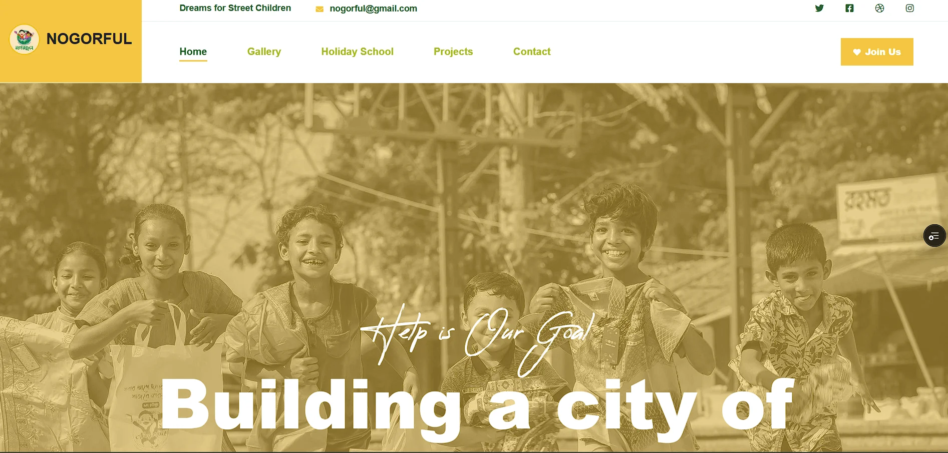The image size is (948, 453).
Task: Select Holiday School in navigation
Action: (x=357, y=52)
